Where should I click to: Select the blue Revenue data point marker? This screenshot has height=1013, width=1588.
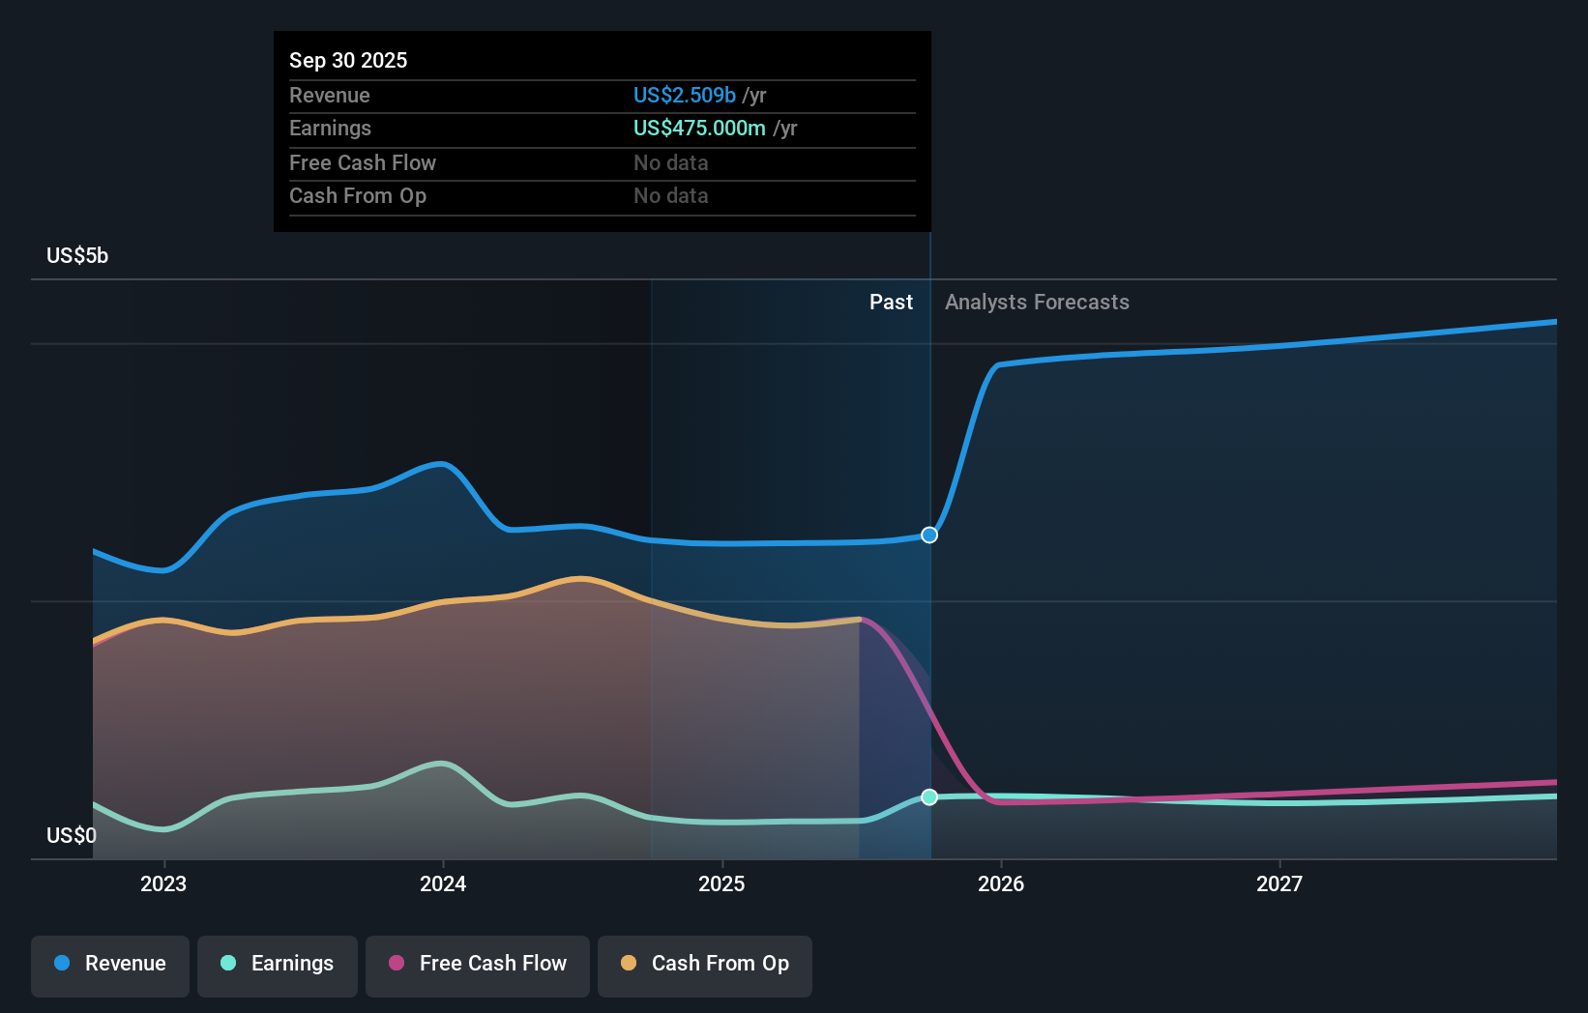pyautogui.click(x=929, y=535)
